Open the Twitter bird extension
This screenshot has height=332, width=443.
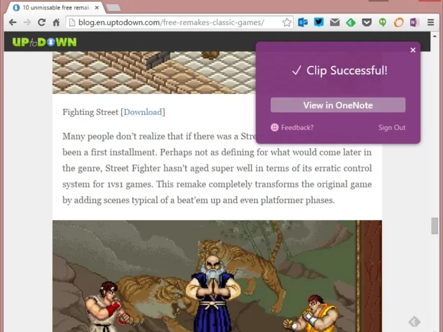(319, 22)
